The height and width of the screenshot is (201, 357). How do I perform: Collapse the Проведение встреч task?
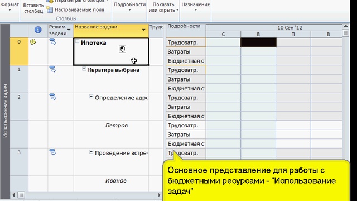(91, 152)
